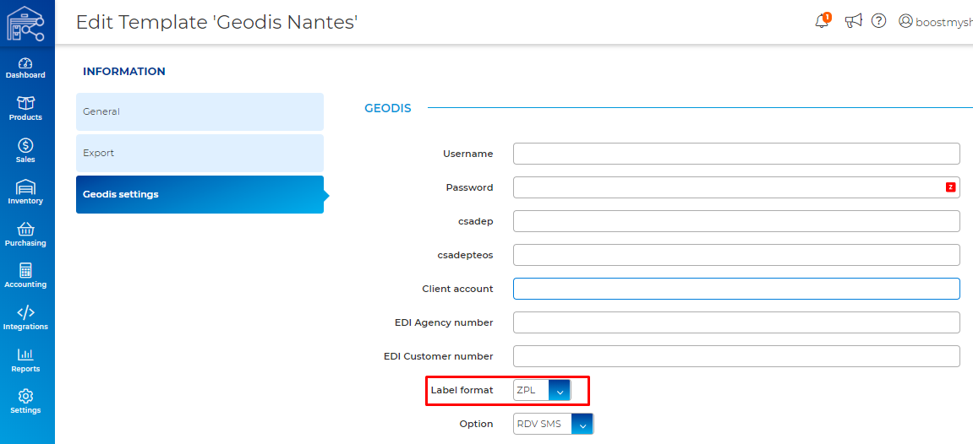
Task: Click the 'Username' label text
Action: click(x=468, y=154)
